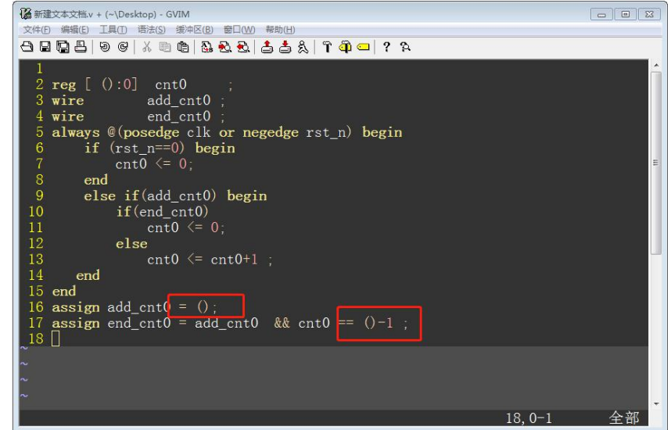Click '全部' in status line
Image resolution: width=671 pixels, height=430 pixels.
(x=624, y=417)
